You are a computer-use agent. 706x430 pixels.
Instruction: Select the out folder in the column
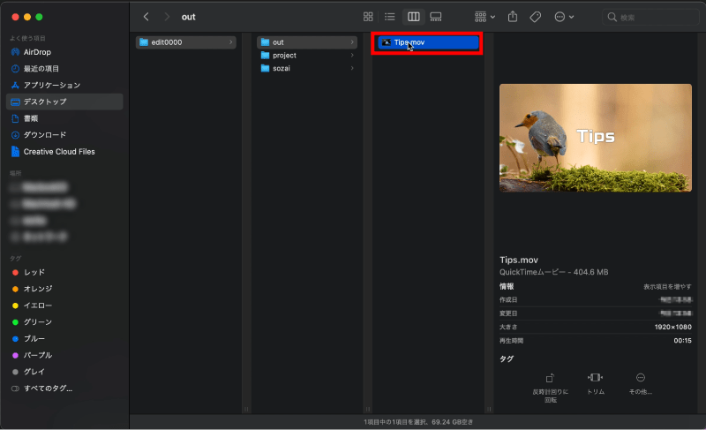click(306, 41)
